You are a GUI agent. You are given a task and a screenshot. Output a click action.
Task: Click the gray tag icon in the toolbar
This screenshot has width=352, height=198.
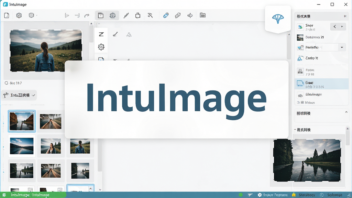coord(178,15)
